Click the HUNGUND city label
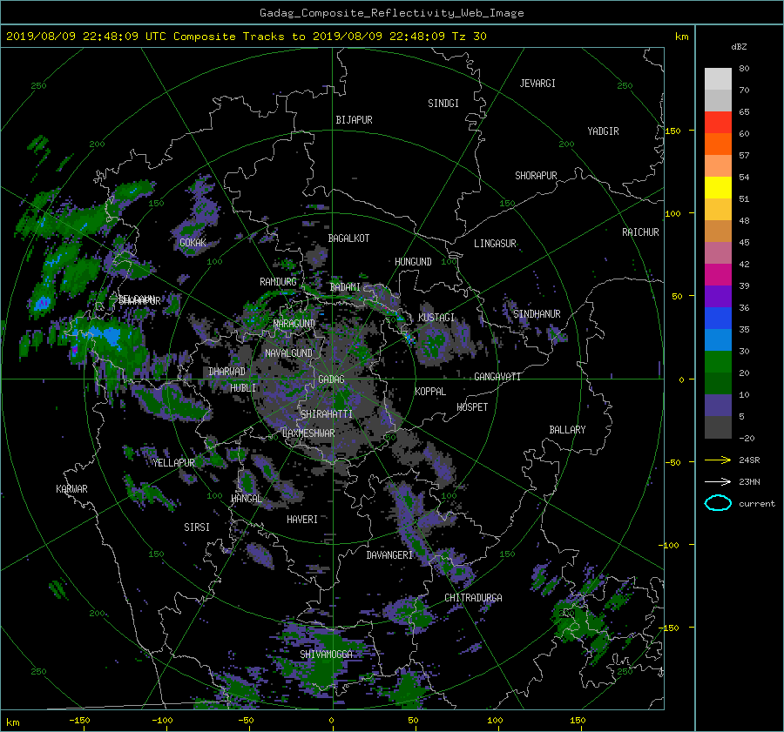The height and width of the screenshot is (732, 784). click(x=413, y=262)
